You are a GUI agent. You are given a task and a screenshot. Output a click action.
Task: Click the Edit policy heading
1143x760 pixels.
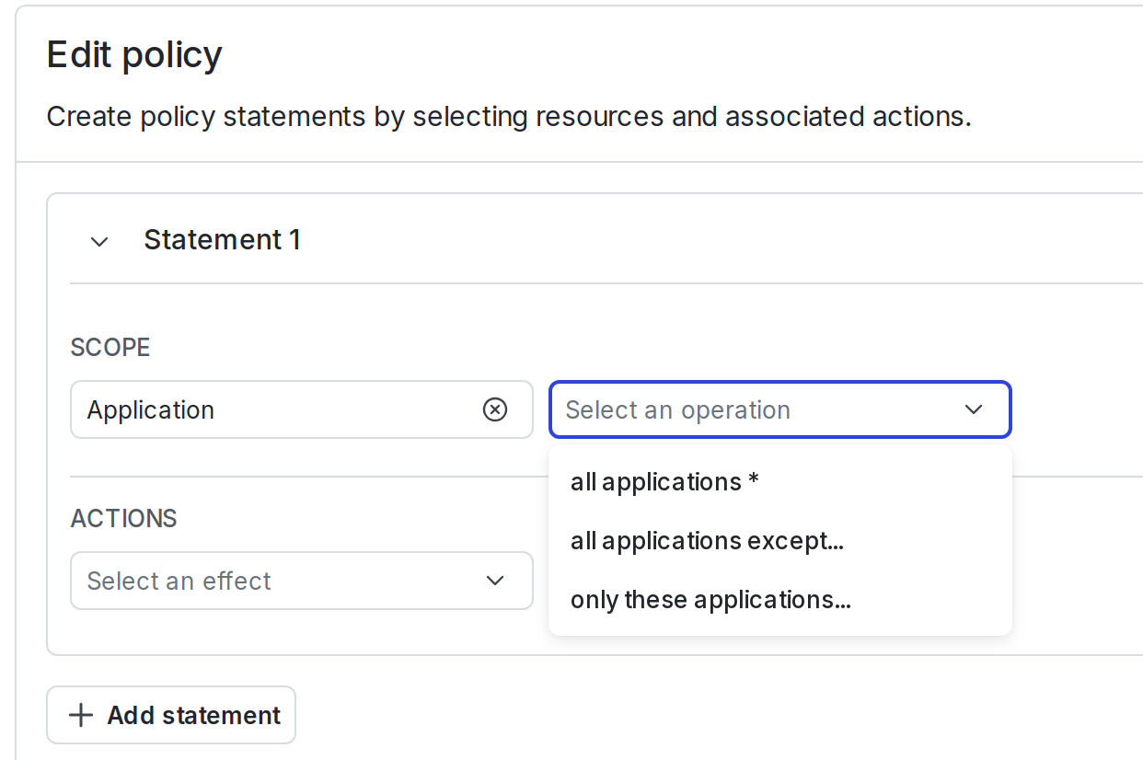coord(133,54)
